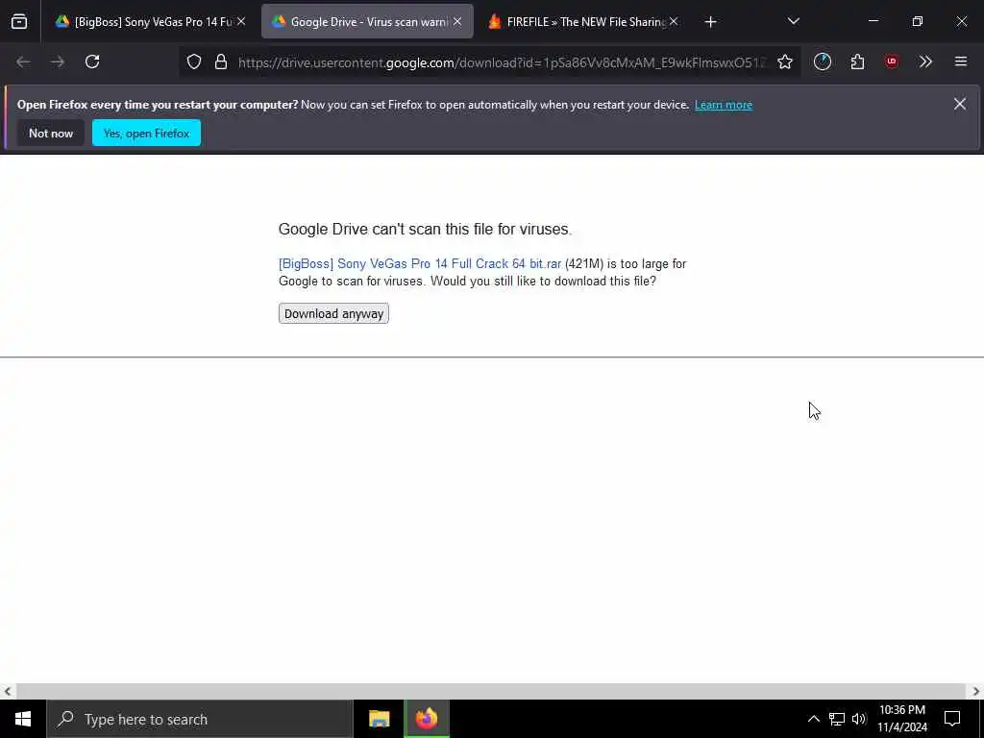Open the clock showing 10:36 PM
984x738 pixels.
click(x=902, y=719)
